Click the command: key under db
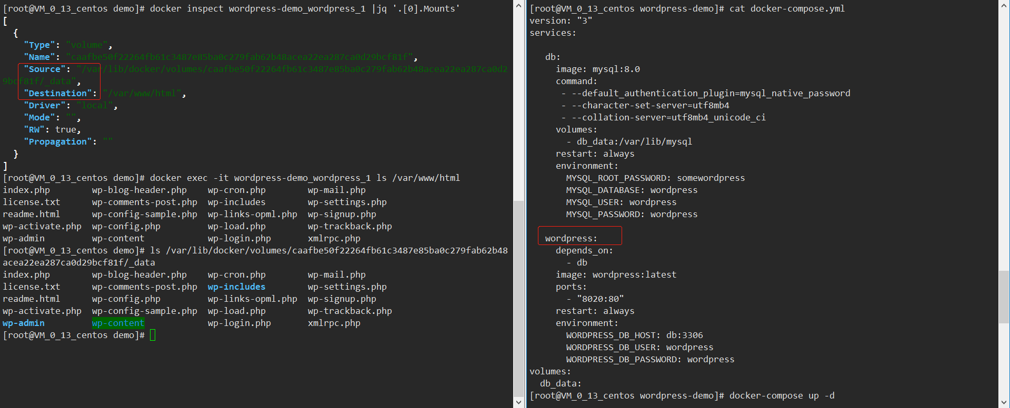The image size is (1010, 408). [576, 81]
